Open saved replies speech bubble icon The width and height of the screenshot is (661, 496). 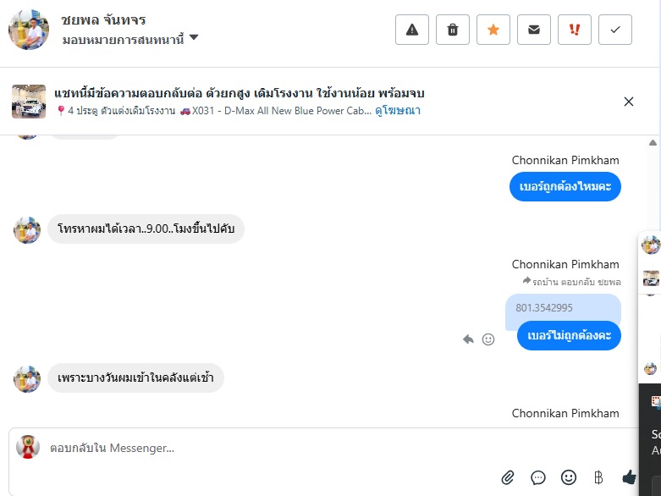[538, 477]
